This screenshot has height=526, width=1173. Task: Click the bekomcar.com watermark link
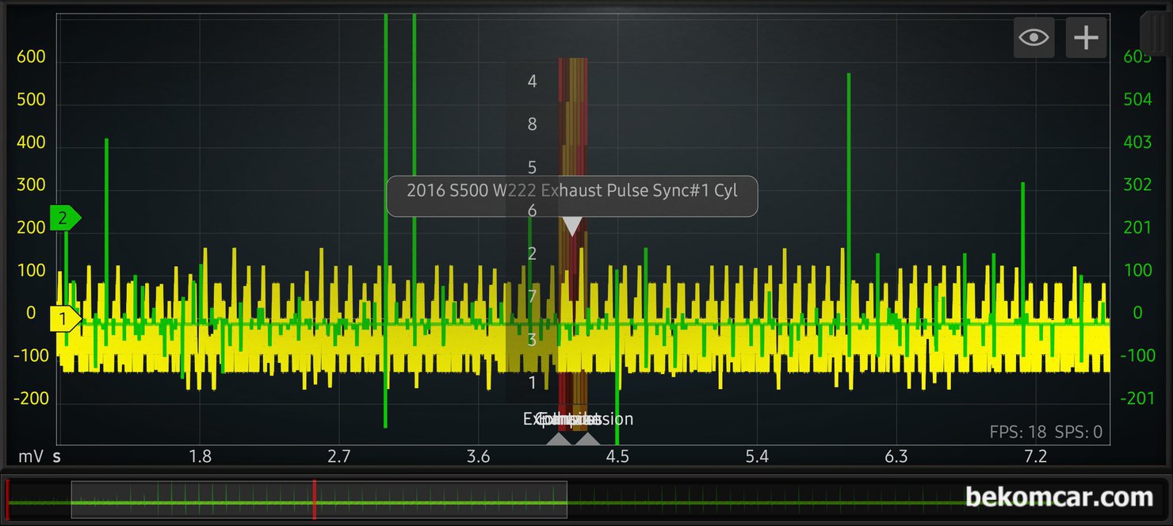(1059, 497)
